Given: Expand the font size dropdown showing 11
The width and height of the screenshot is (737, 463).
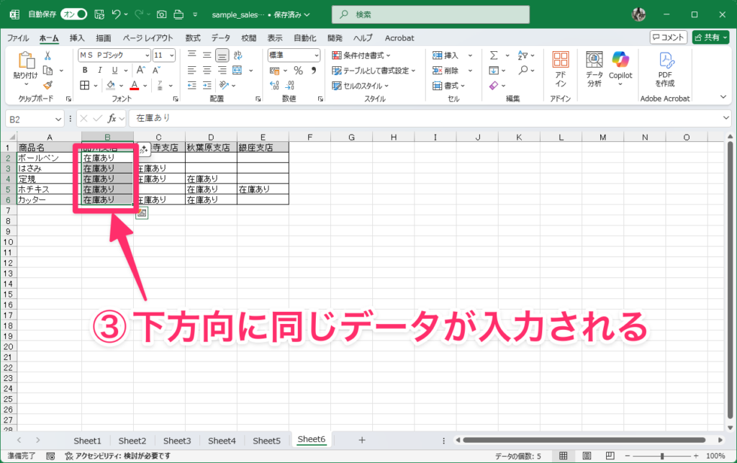Looking at the screenshot, I should [171, 55].
